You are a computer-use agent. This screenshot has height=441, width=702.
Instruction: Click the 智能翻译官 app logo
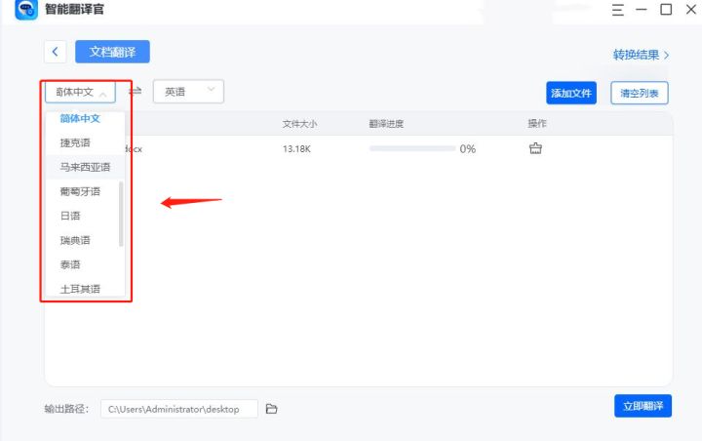coord(26,11)
